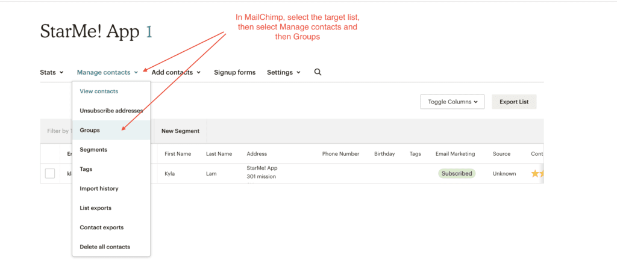Collapse the Manage contacts dropdown
Screen dimensions: 617x278
(x=107, y=72)
